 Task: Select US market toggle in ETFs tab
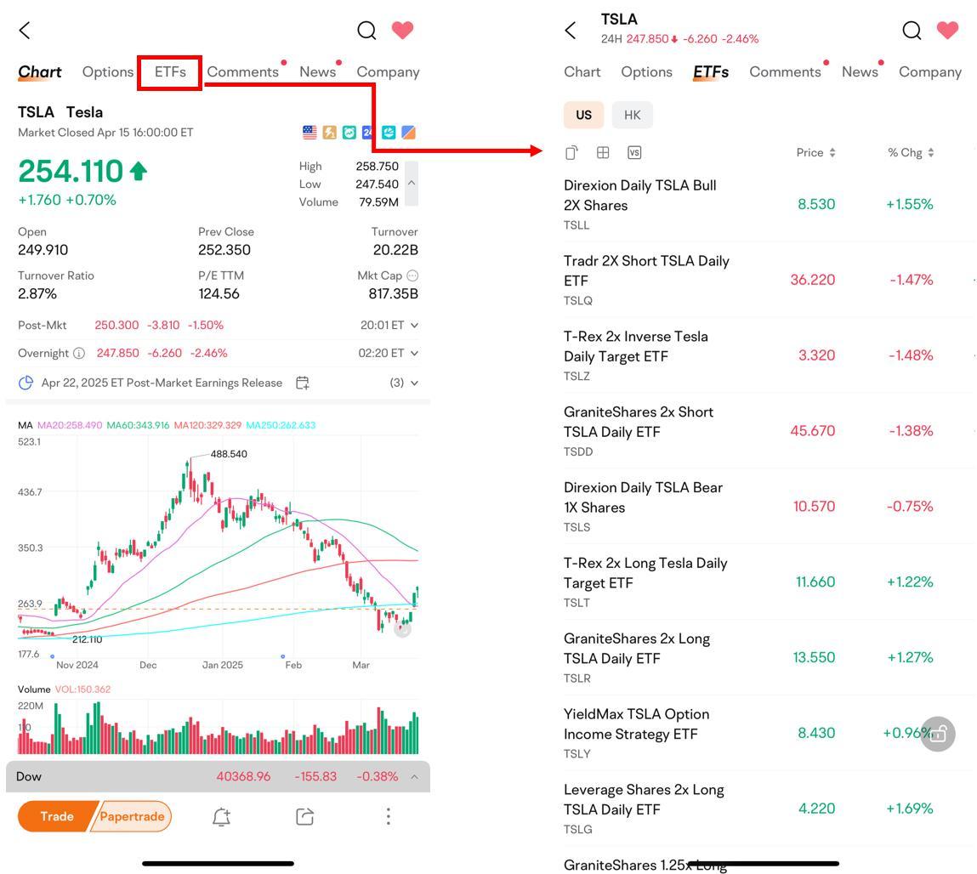(x=584, y=115)
